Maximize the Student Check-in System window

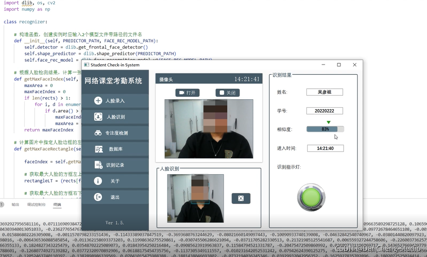pyautogui.click(x=339, y=65)
